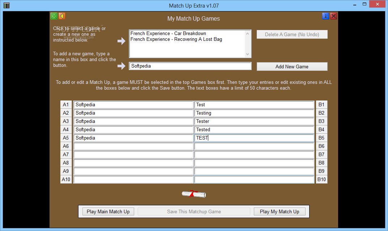Toggle fullscreen with the green icon
The image size is (388, 231).
(54, 16)
